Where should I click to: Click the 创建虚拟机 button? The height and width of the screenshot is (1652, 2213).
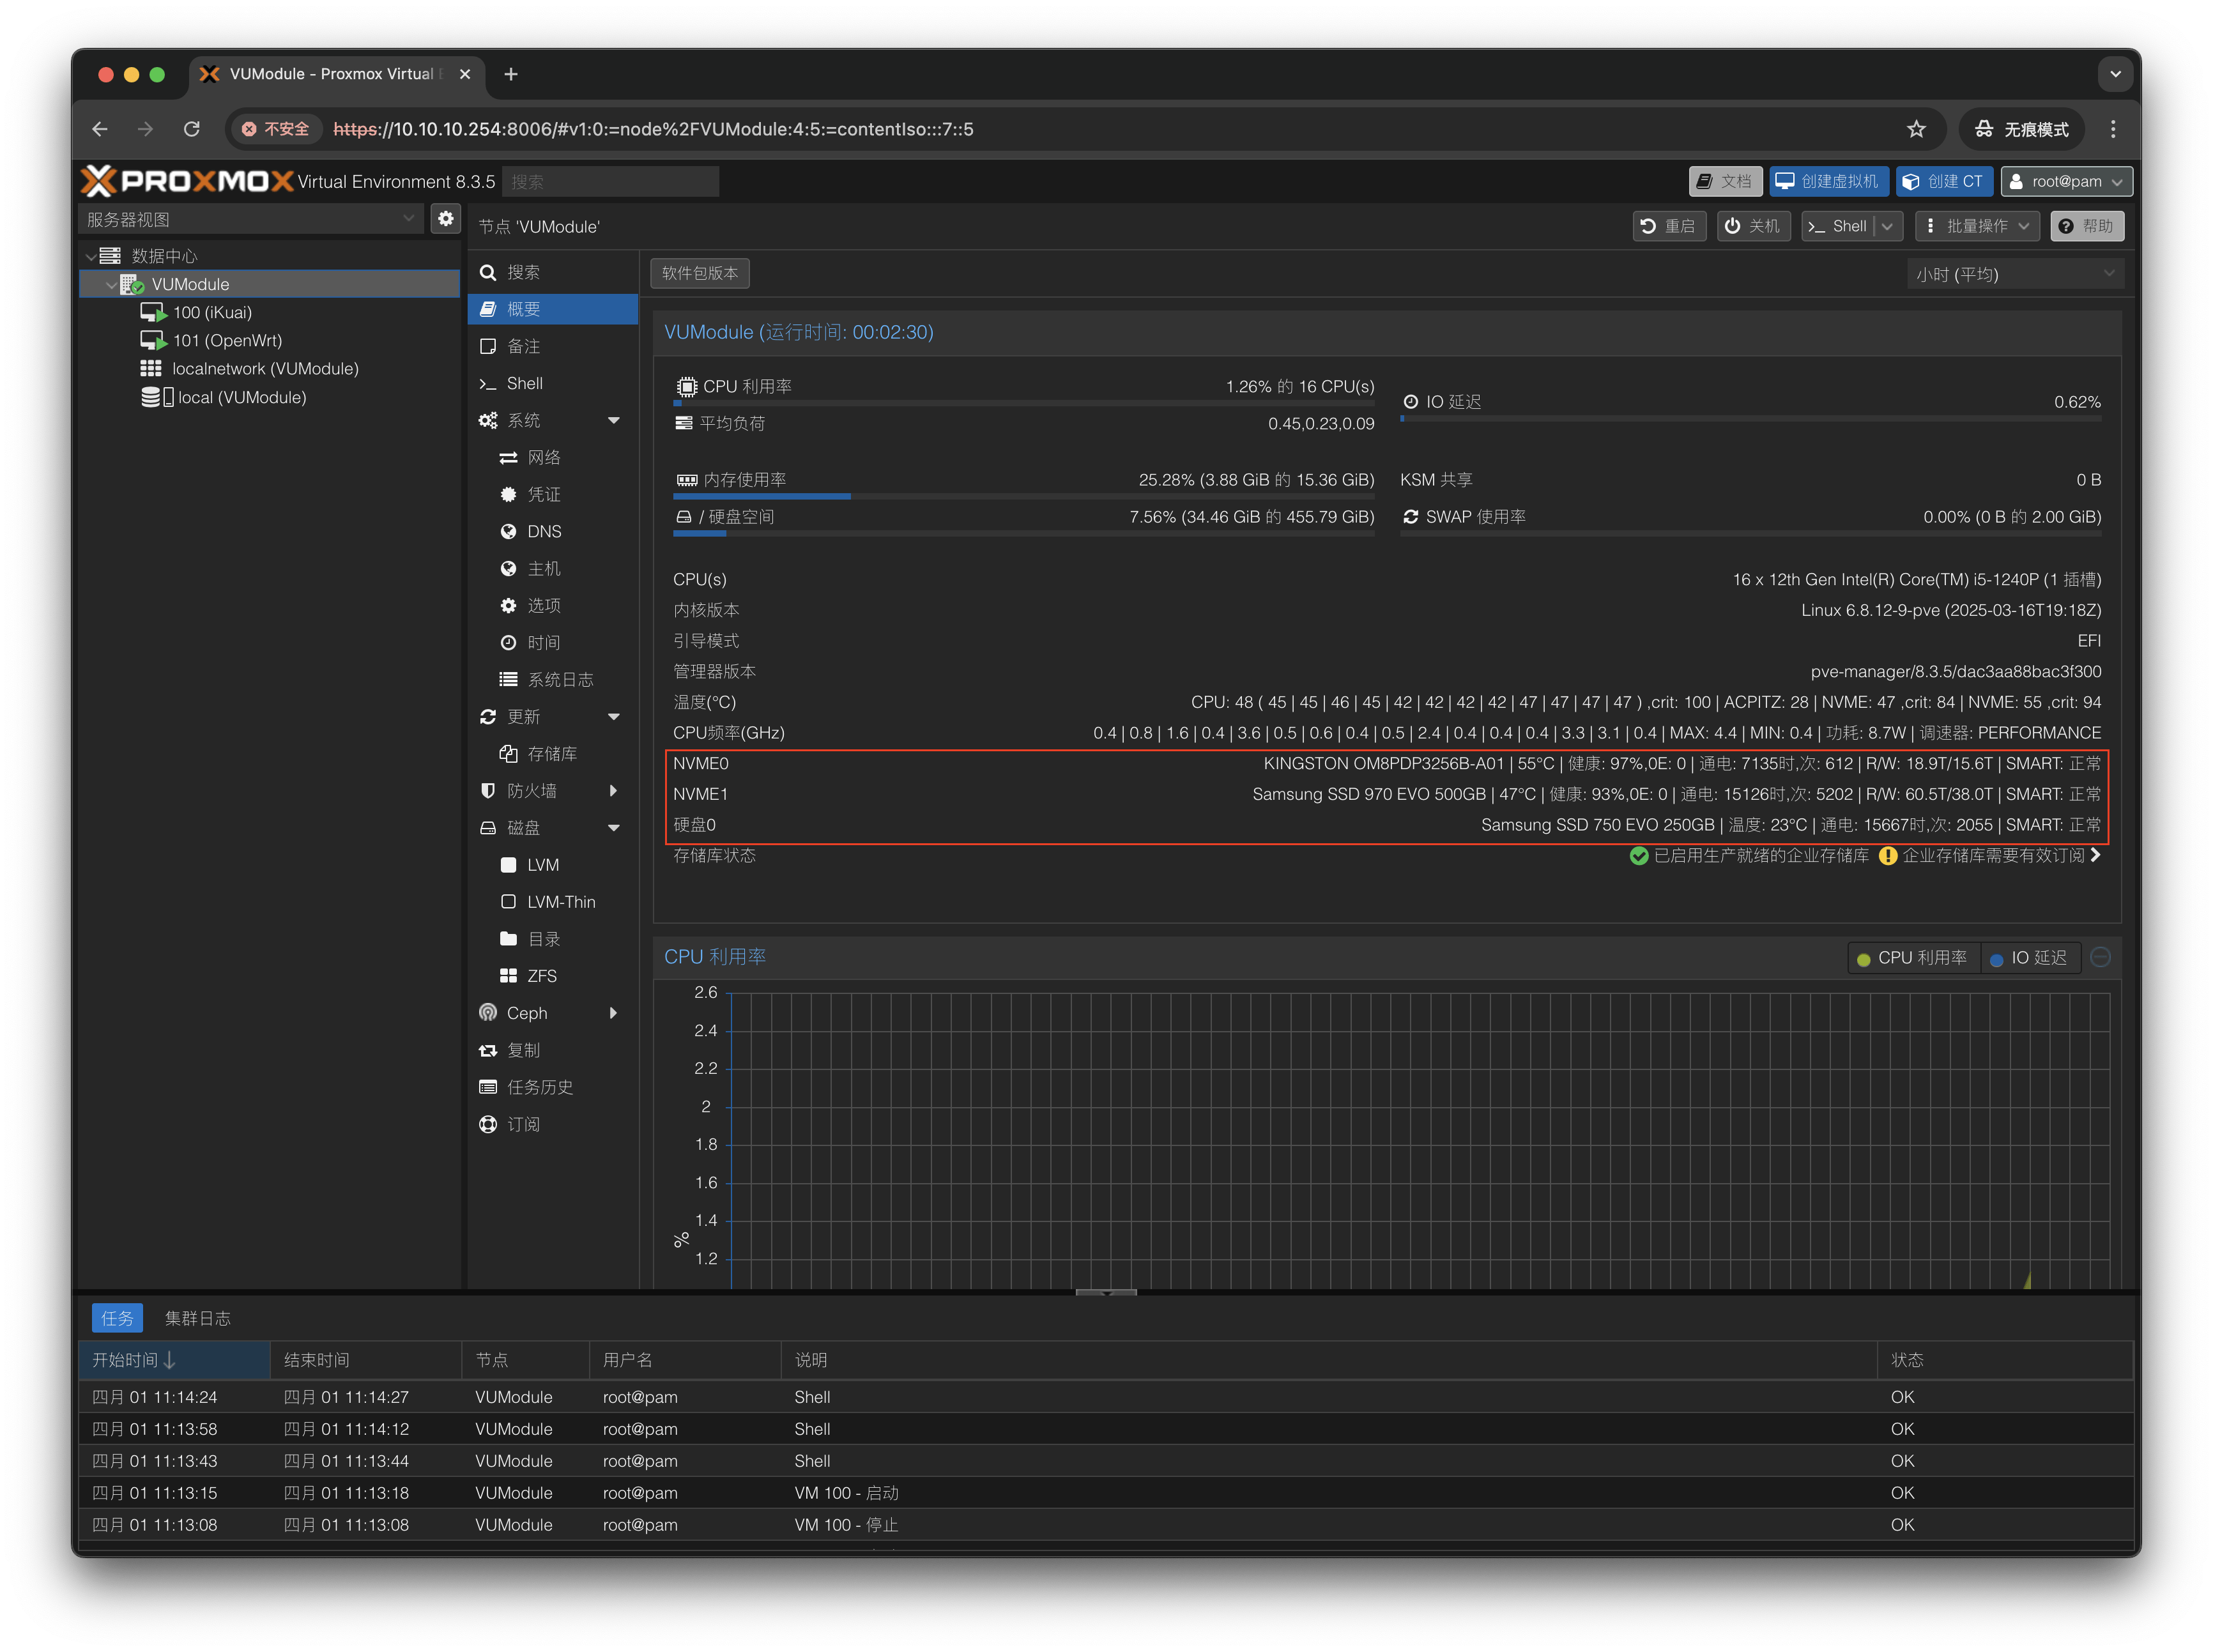click(x=1828, y=181)
